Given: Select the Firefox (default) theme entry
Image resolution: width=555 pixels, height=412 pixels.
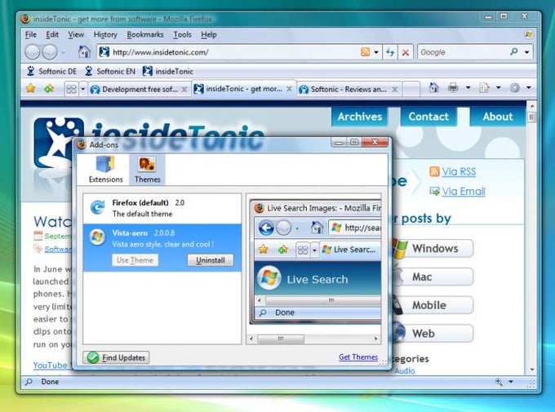Looking at the screenshot, I should coord(162,209).
